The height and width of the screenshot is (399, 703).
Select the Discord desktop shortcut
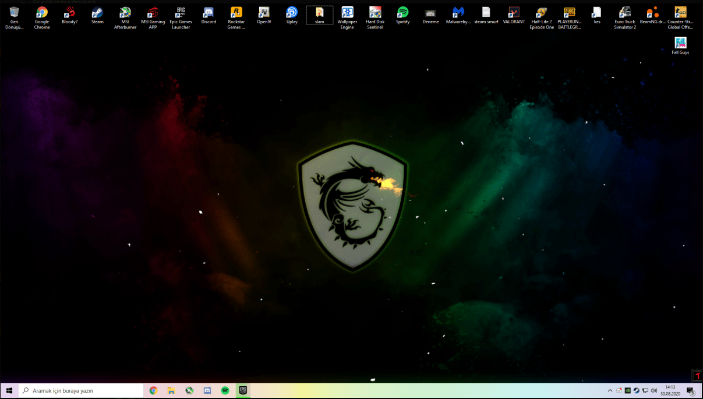tap(209, 16)
